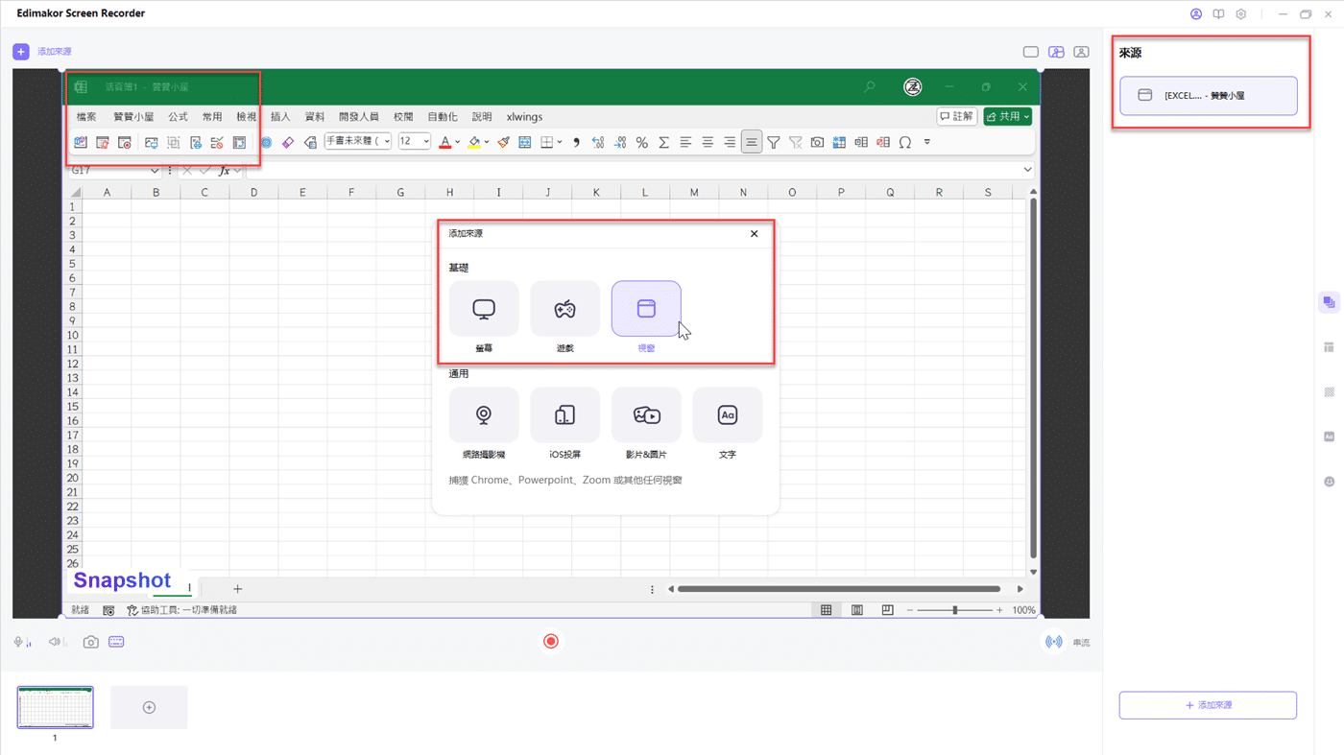Open the Name Box dropdown
Image resolution: width=1344 pixels, height=755 pixels.
pos(155,171)
